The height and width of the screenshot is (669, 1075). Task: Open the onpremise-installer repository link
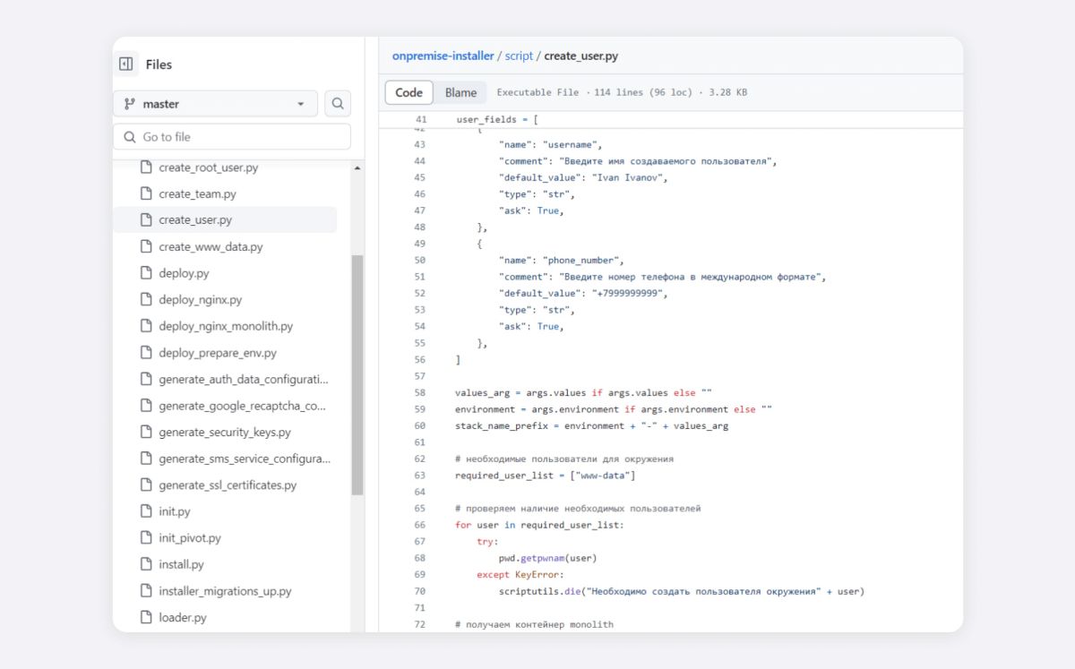[443, 56]
